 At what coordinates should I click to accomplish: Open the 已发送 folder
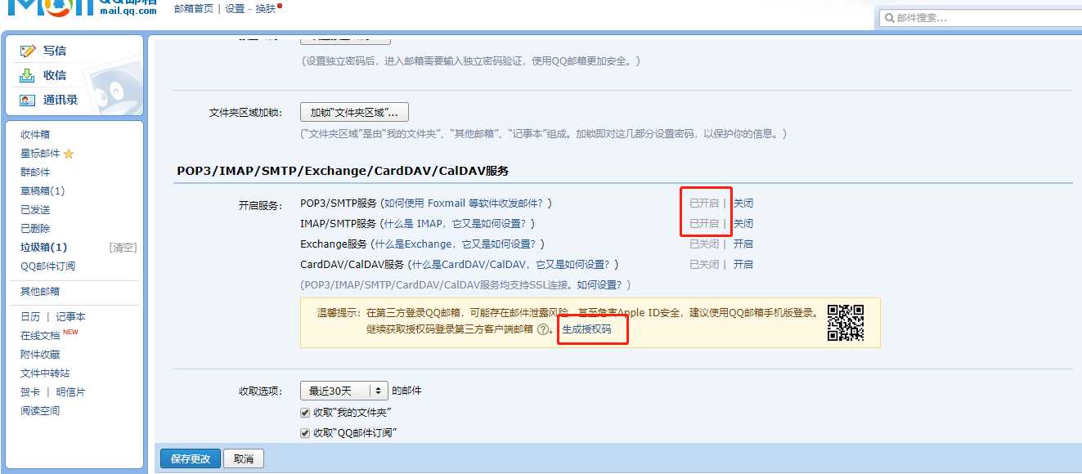35,210
